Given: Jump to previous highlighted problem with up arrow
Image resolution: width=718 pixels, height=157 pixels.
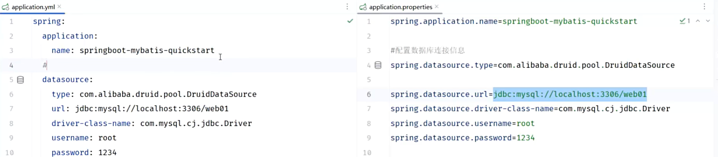Looking at the screenshot, I should pyautogui.click(x=698, y=21).
